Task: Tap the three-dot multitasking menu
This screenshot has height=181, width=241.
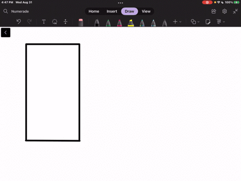Action: (x=120, y=3)
